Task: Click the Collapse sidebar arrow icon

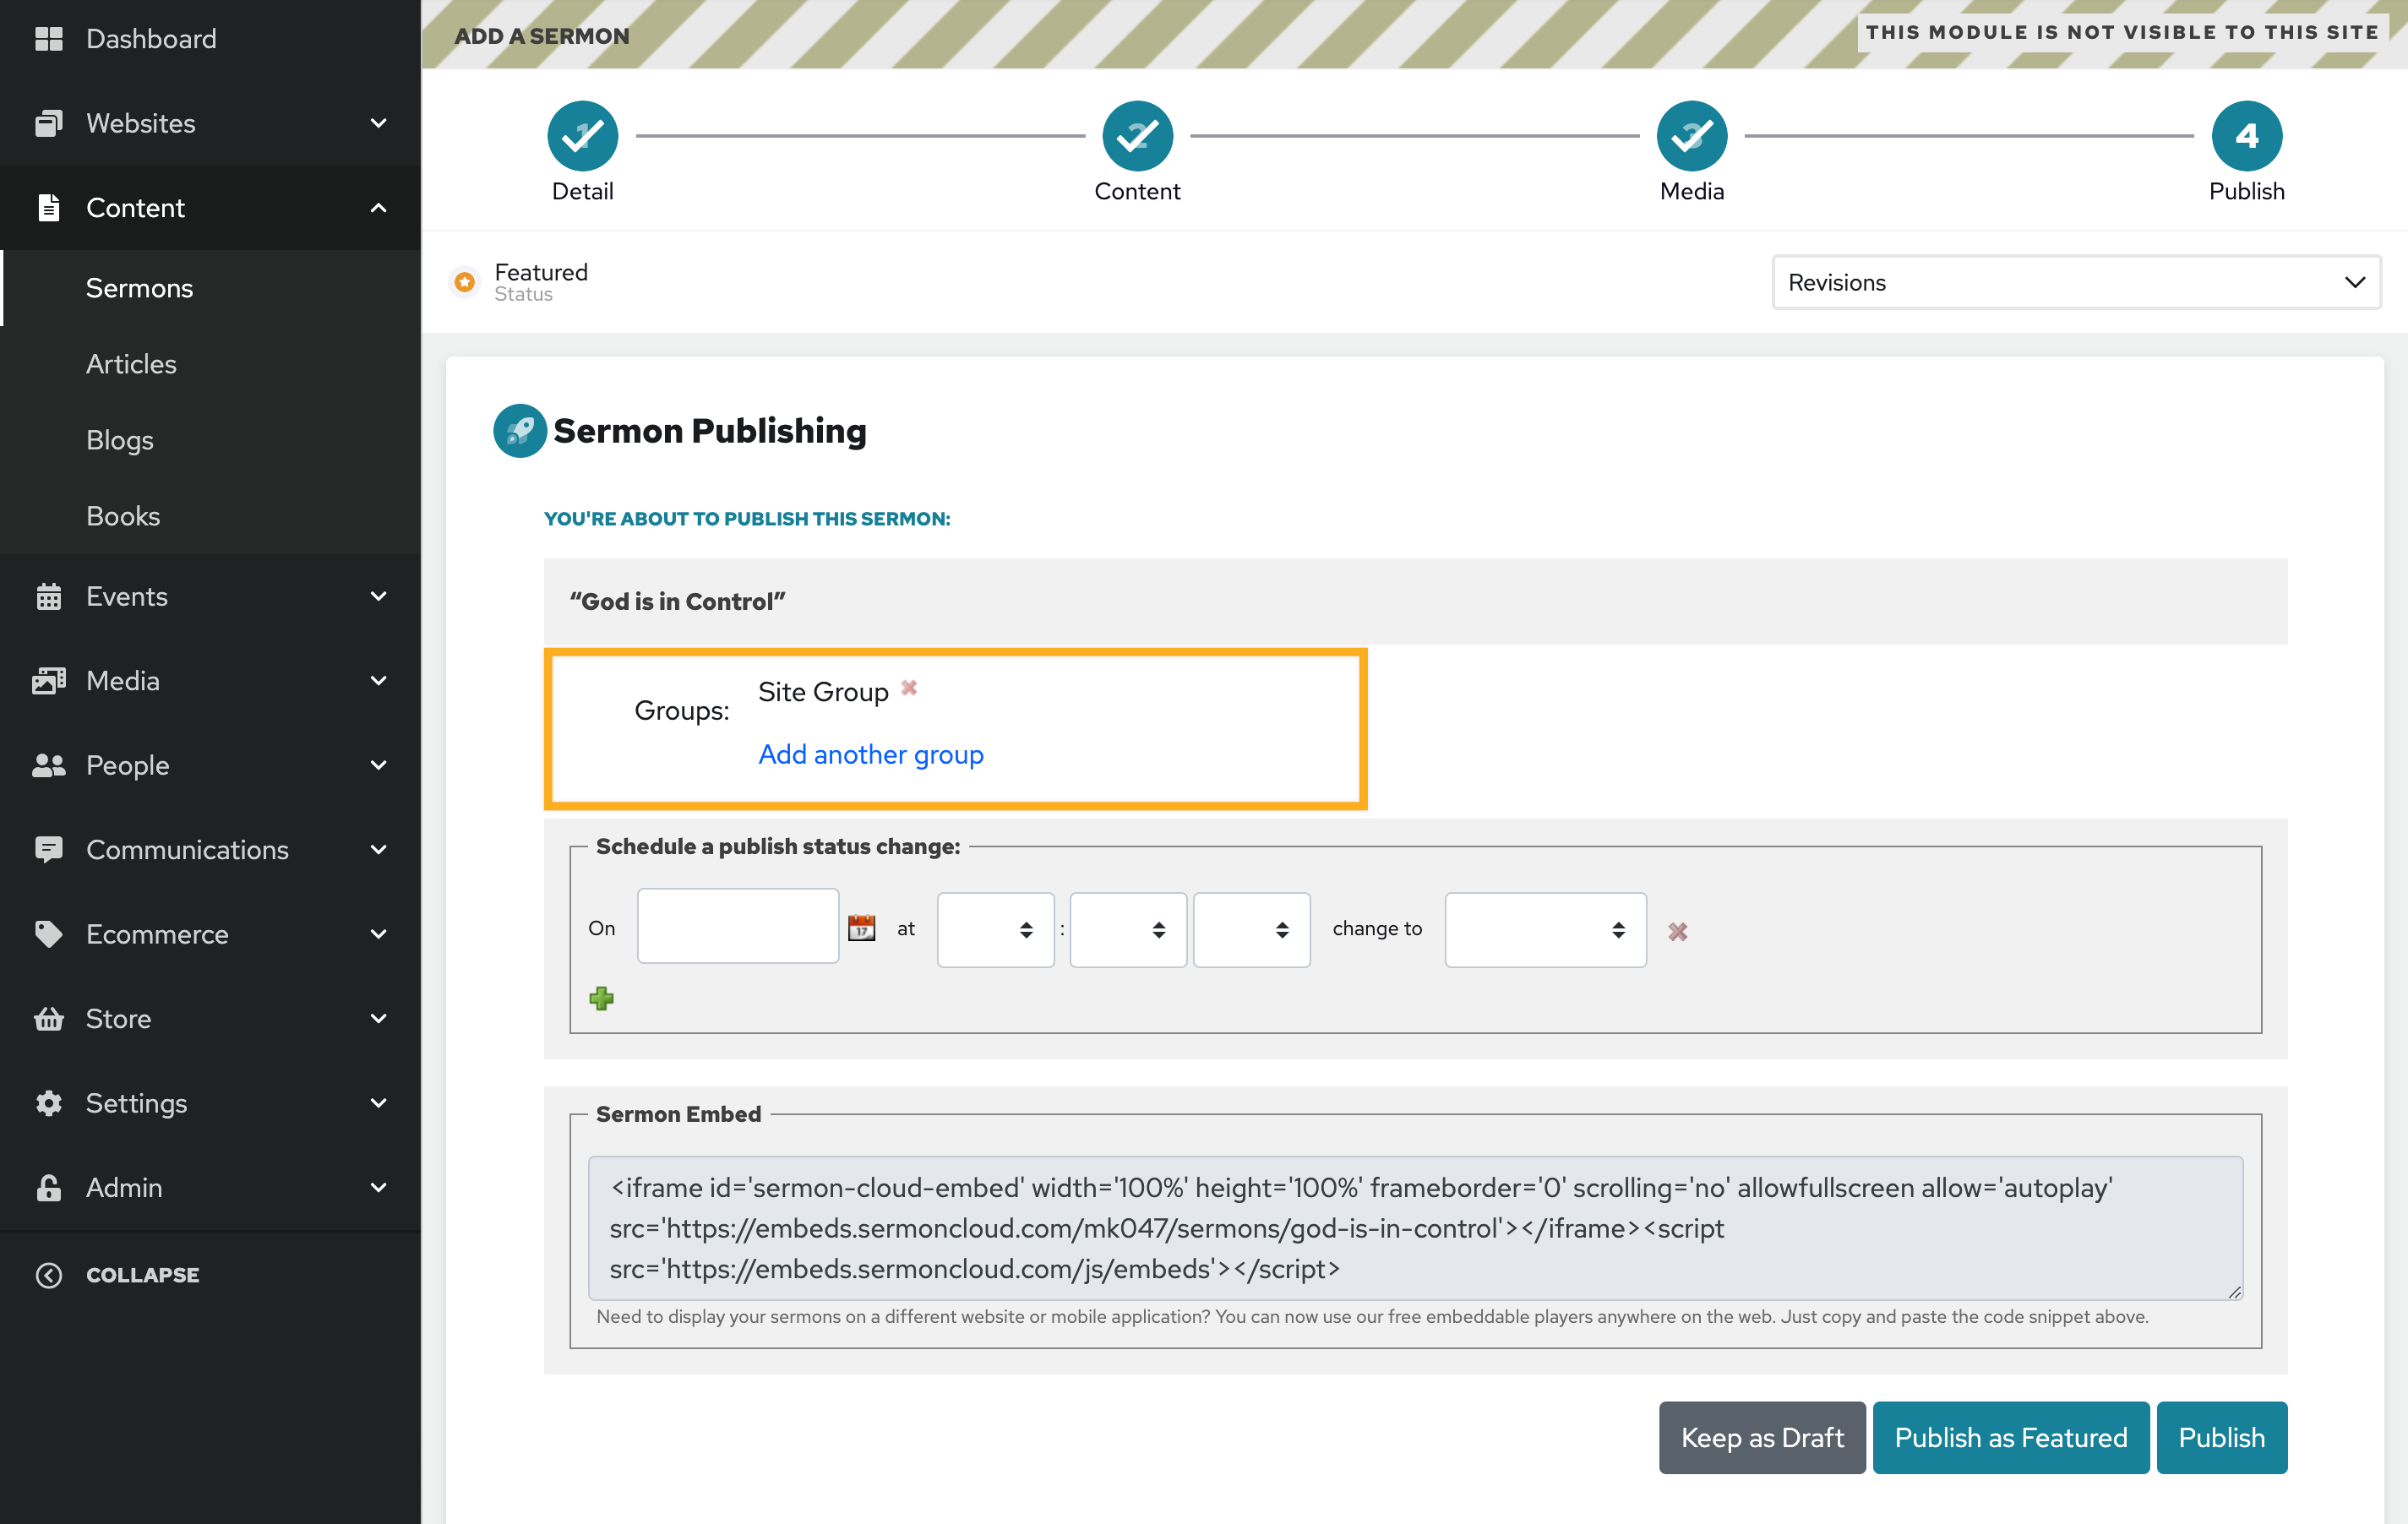Action: [x=48, y=1275]
